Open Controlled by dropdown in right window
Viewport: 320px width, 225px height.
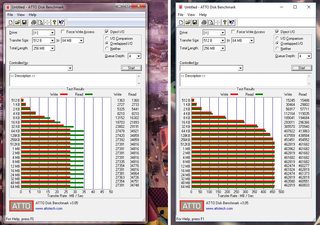[x=240, y=68]
